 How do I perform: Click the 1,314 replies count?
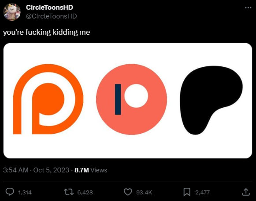[25, 193]
